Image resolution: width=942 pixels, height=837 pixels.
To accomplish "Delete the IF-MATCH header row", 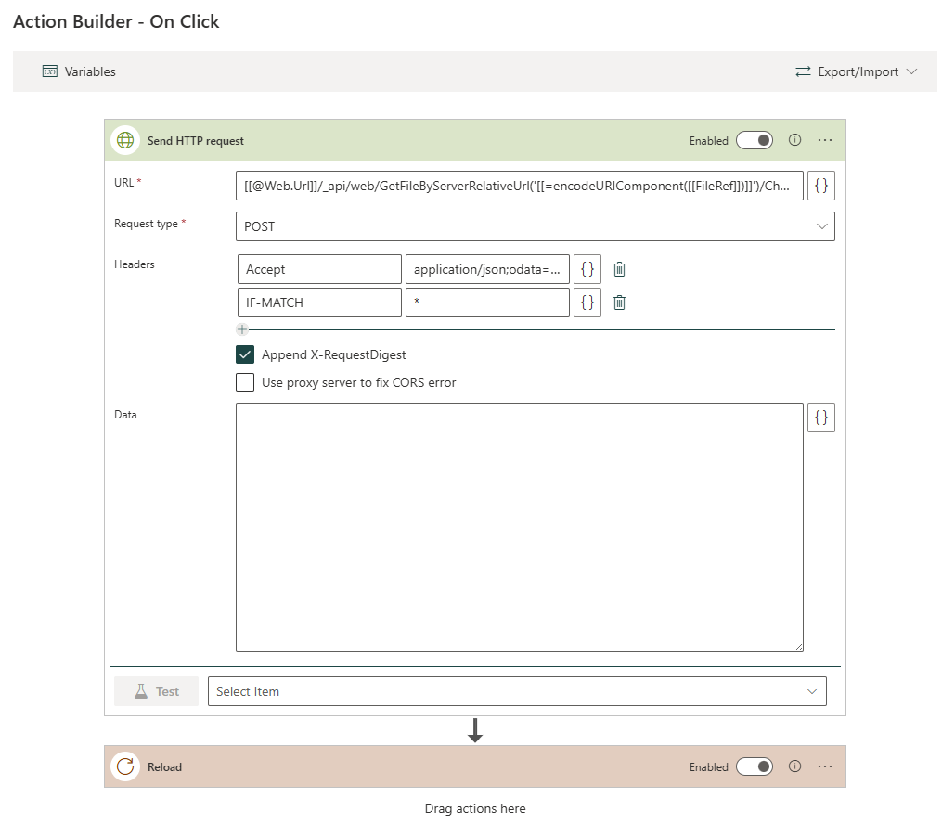I will pyautogui.click(x=620, y=303).
